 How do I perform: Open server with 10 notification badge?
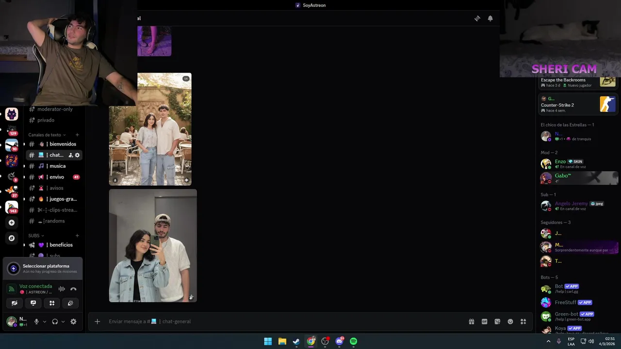pyautogui.click(x=12, y=145)
